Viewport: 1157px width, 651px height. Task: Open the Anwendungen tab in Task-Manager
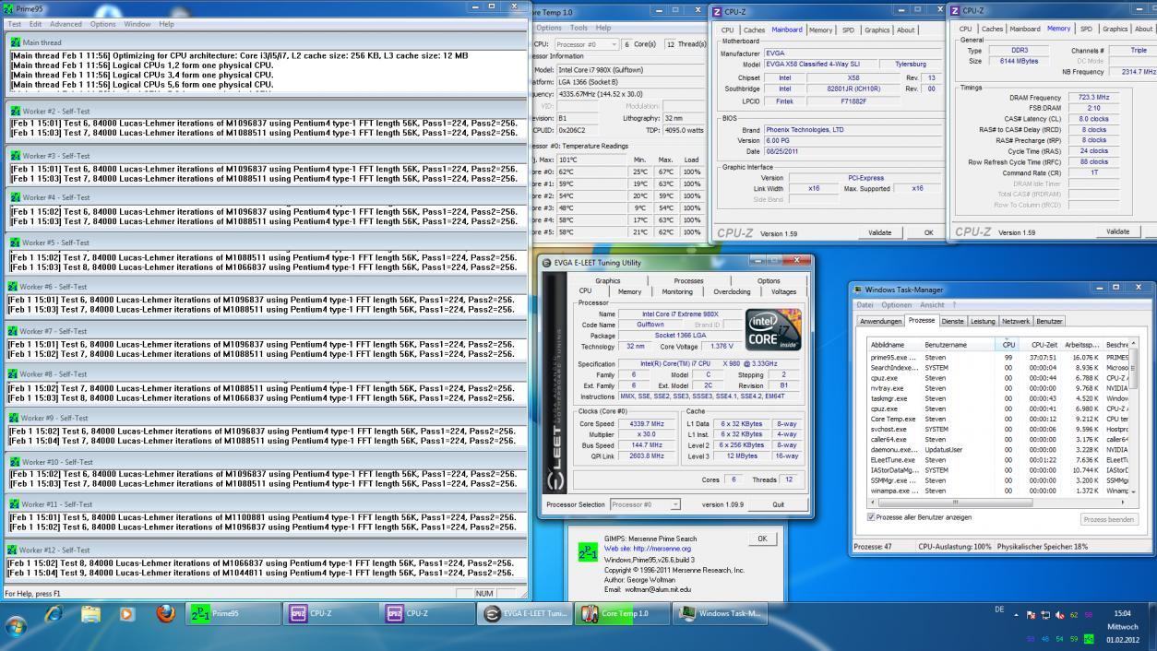coord(880,321)
